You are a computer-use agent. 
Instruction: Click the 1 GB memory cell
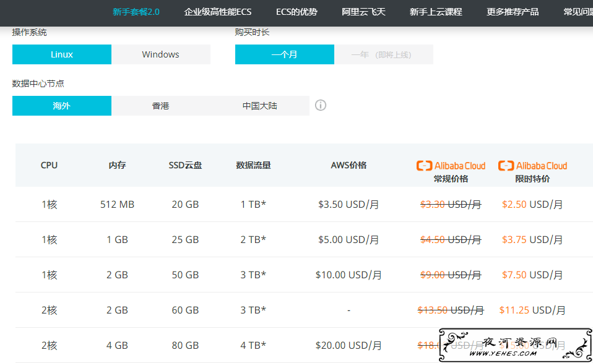(x=117, y=239)
